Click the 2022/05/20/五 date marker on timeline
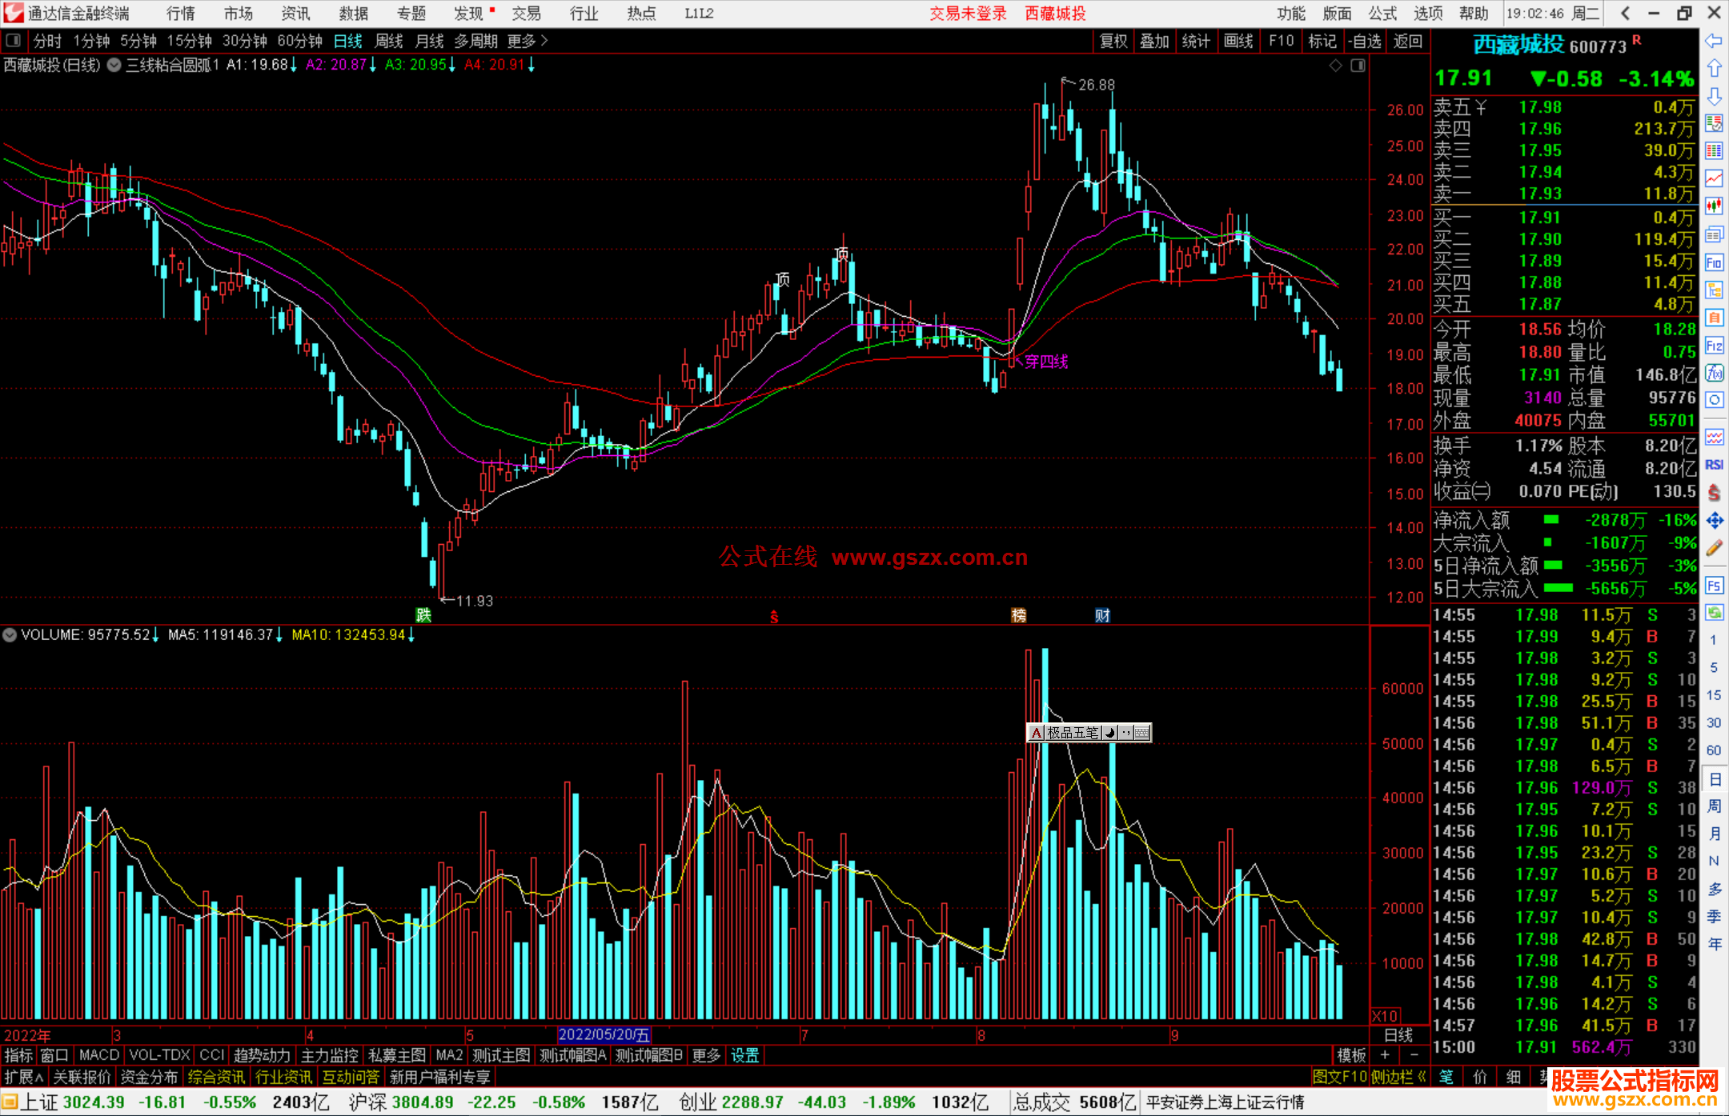 point(604,1034)
